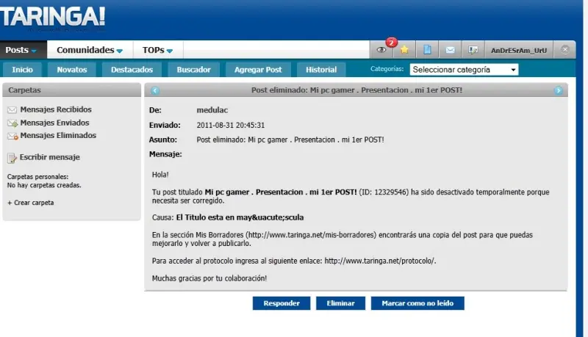Screen dimensions: 588x337
Task: Click the blue bookmark icon in top bar
Action: pos(427,50)
